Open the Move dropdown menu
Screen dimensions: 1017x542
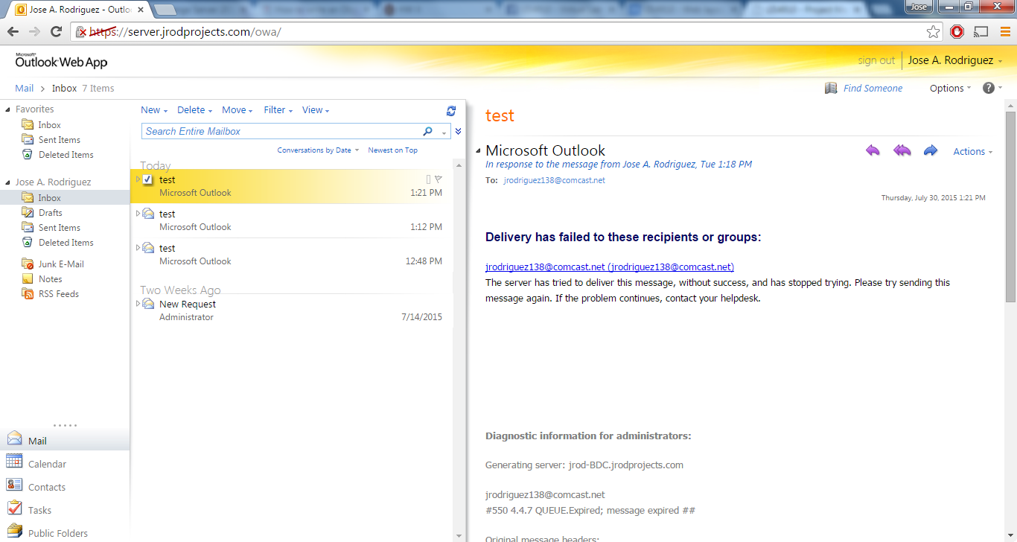[x=237, y=110]
